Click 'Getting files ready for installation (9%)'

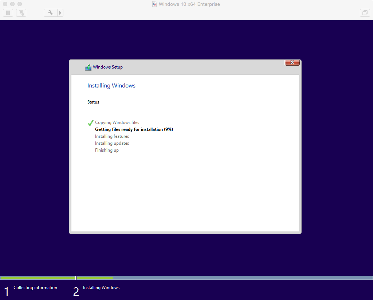134,129
